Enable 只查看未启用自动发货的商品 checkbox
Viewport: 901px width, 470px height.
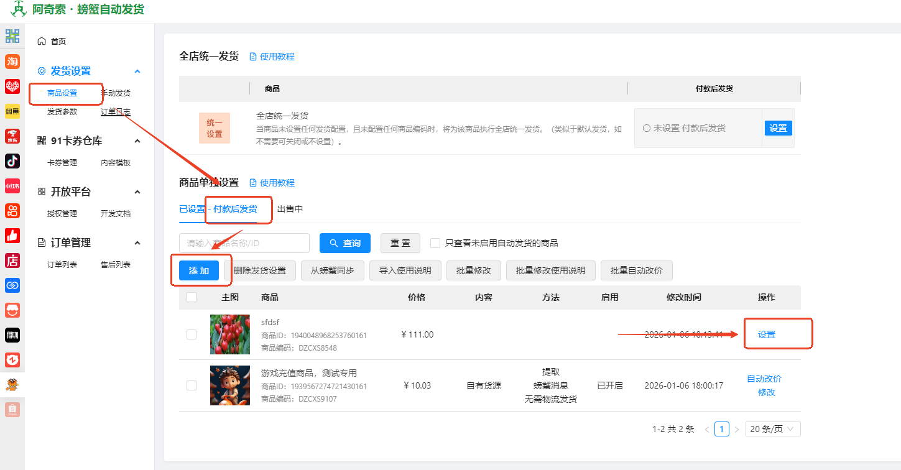[x=435, y=243]
